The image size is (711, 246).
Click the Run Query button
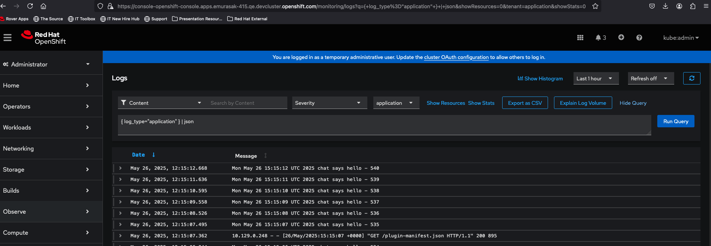675,121
